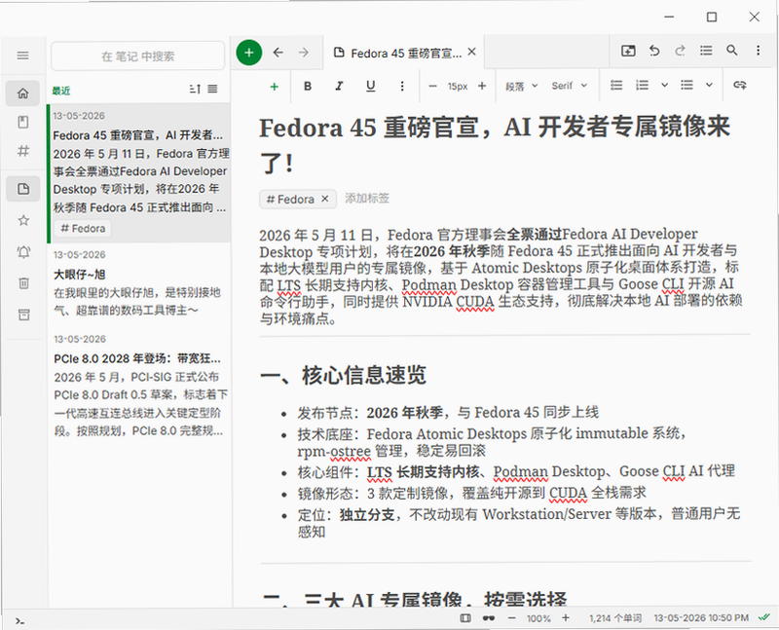Image resolution: width=779 pixels, height=630 pixels.
Task: Undo the last edit
Action: coord(654,51)
